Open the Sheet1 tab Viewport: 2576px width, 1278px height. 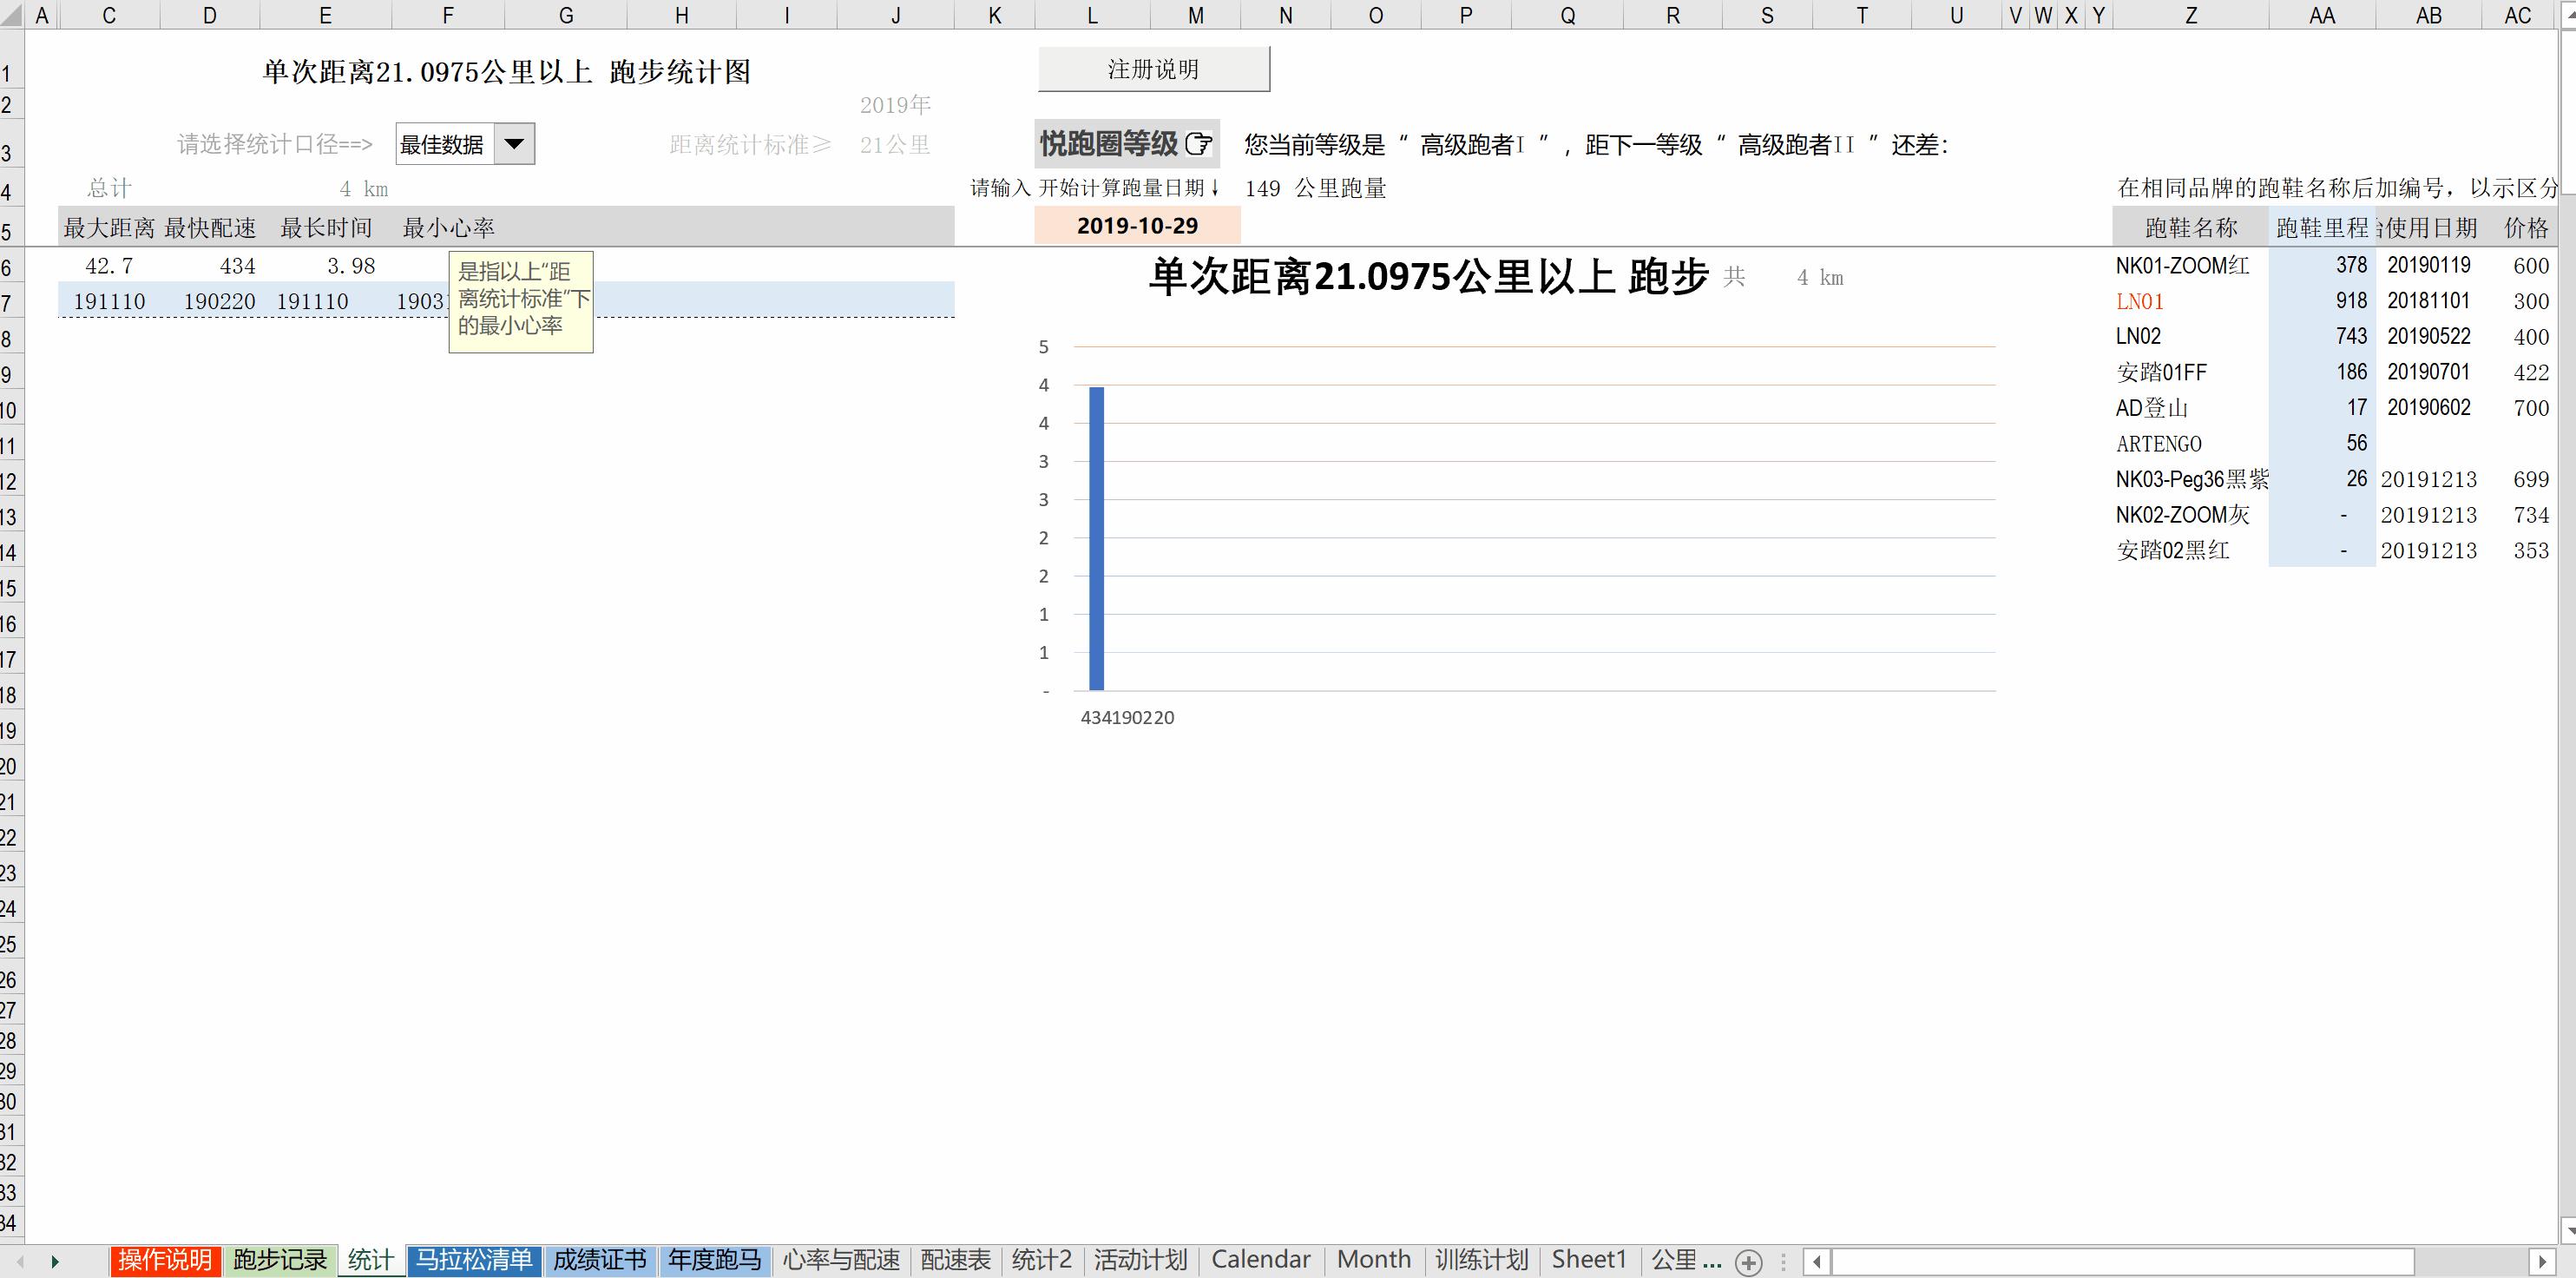click(1589, 1260)
